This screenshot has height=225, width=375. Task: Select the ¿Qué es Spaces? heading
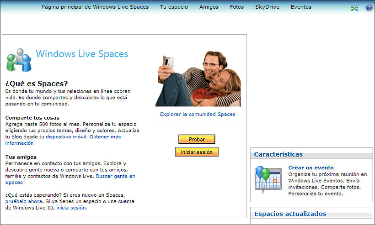pos(37,84)
